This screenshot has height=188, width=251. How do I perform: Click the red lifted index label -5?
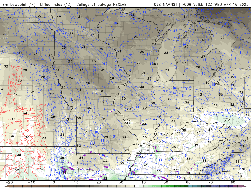pos(27,131)
